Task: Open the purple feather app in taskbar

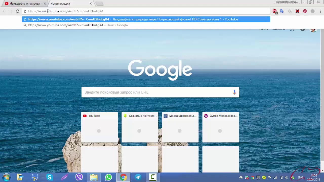Action: pos(64,177)
